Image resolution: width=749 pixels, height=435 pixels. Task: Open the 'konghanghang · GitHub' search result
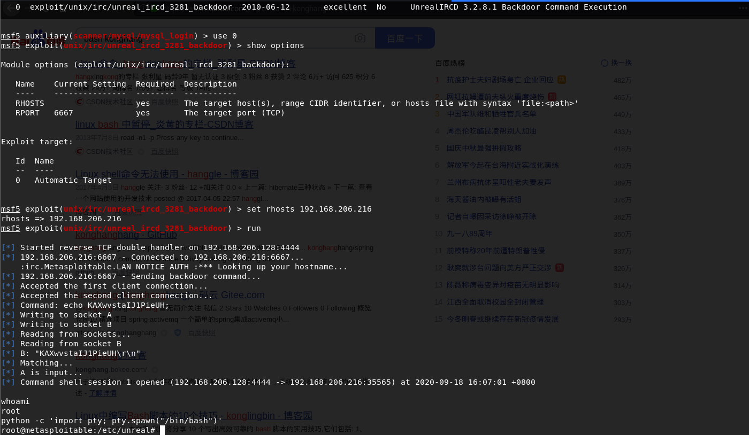(x=126, y=235)
